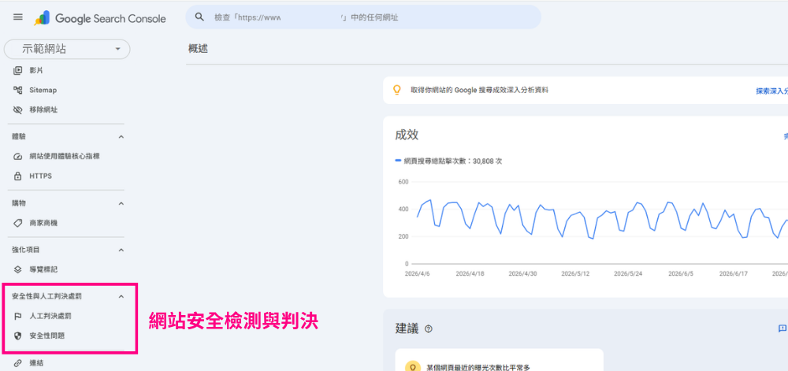Click the 連結 link chain icon
This screenshot has height=371, width=788.
pyautogui.click(x=17, y=362)
